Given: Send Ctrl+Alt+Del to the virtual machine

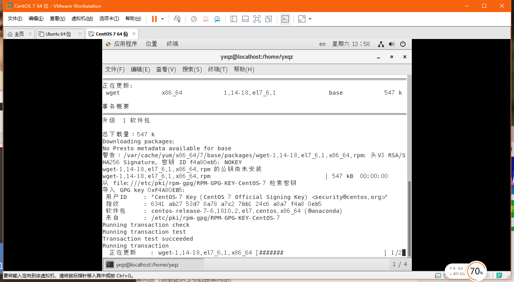Looking at the screenshot, I should (177, 19).
